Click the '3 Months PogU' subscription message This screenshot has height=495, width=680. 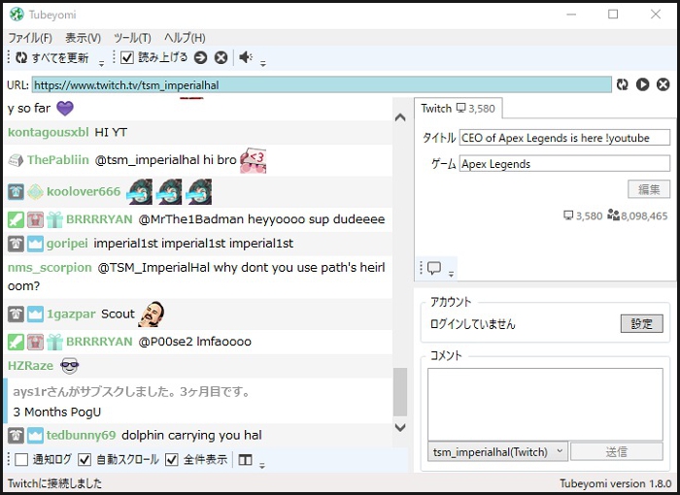tap(56, 412)
